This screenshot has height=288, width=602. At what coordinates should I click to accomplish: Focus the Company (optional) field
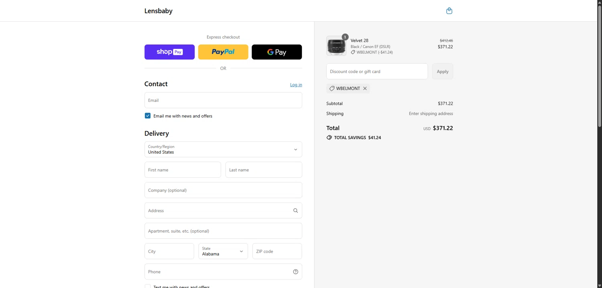pyautogui.click(x=223, y=190)
